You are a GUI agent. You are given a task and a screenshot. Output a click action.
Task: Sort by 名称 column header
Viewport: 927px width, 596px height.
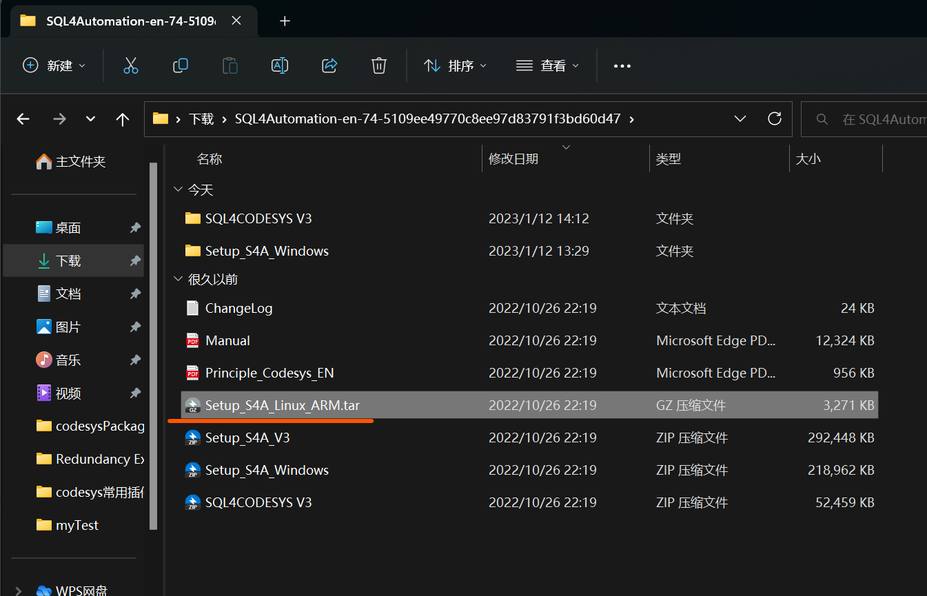click(210, 159)
